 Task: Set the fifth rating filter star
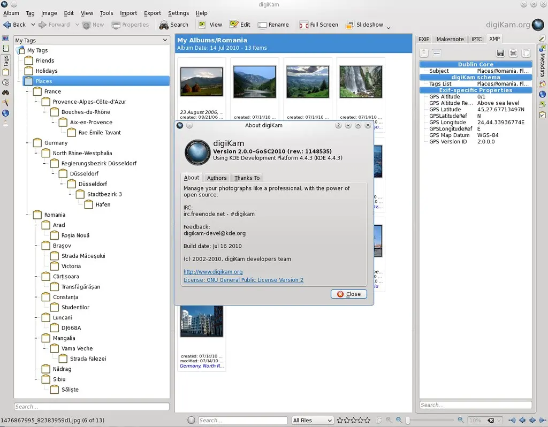[x=367, y=421]
